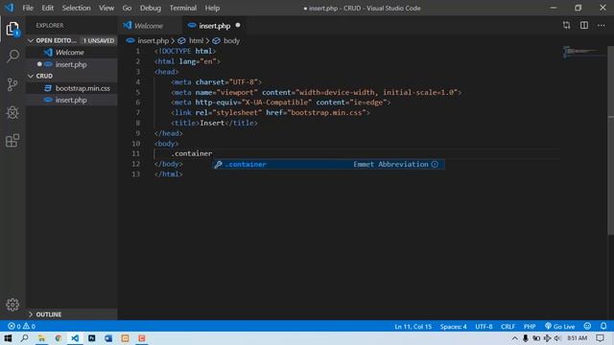Click the Insert text inside title tag
Image resolution: width=614 pixels, height=345 pixels.
(212, 123)
